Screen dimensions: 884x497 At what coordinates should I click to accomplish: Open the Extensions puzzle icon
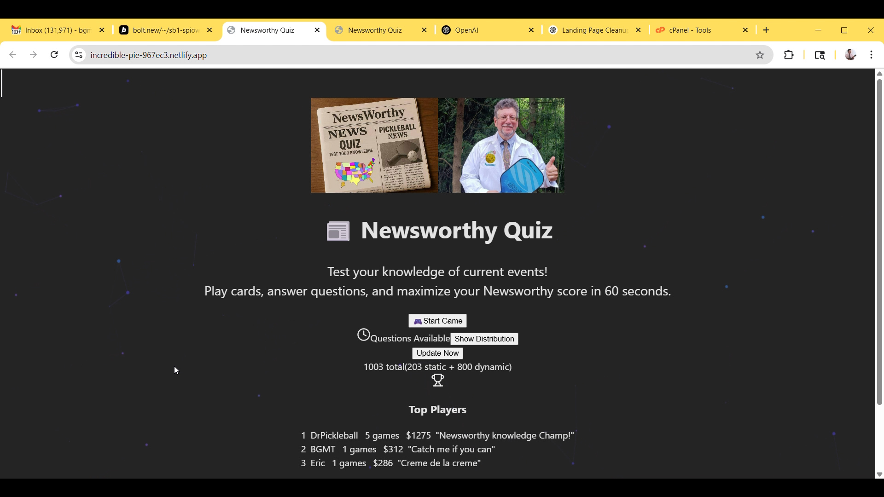(x=789, y=55)
